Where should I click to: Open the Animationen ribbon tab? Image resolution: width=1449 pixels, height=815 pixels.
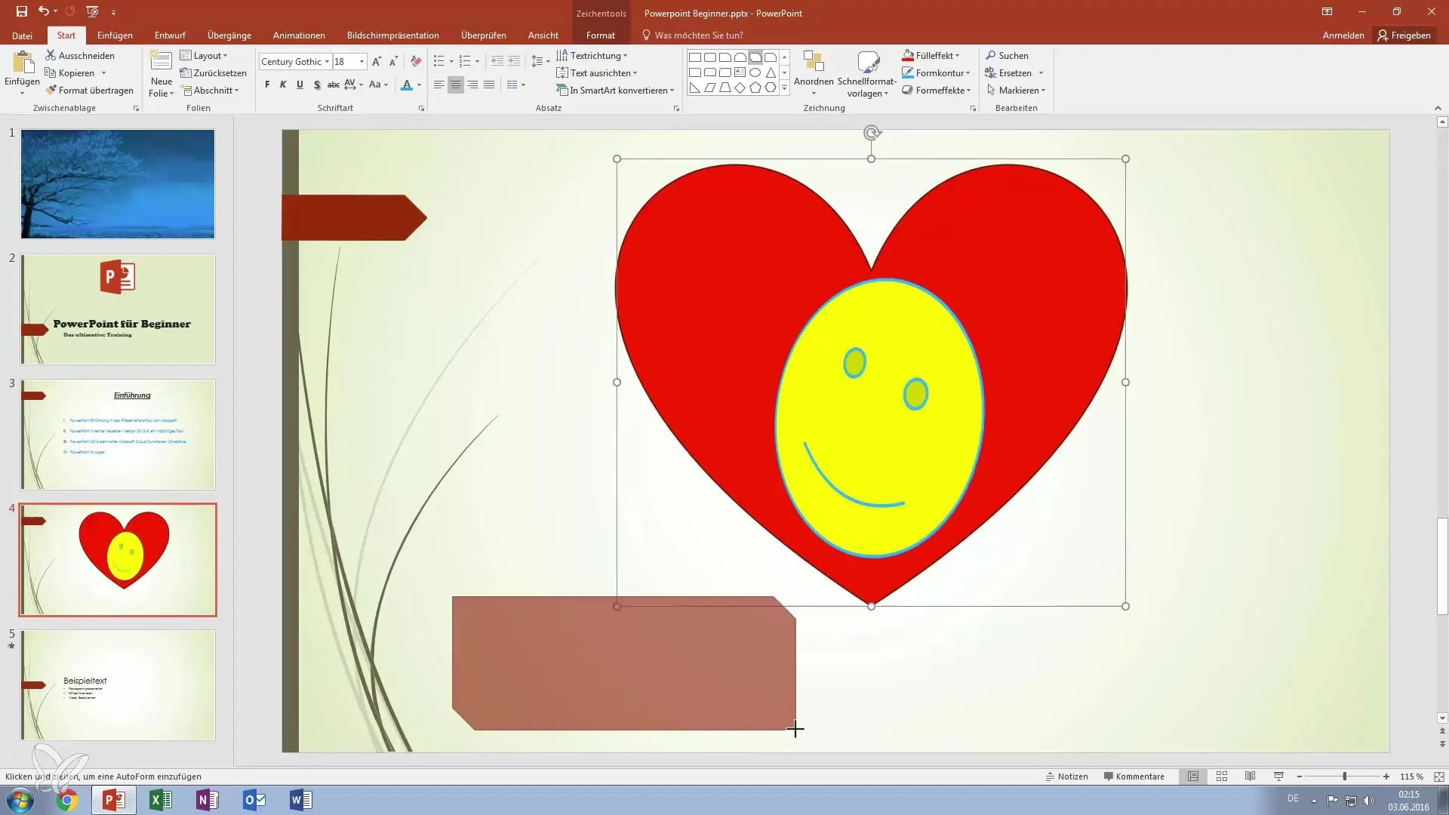point(299,35)
